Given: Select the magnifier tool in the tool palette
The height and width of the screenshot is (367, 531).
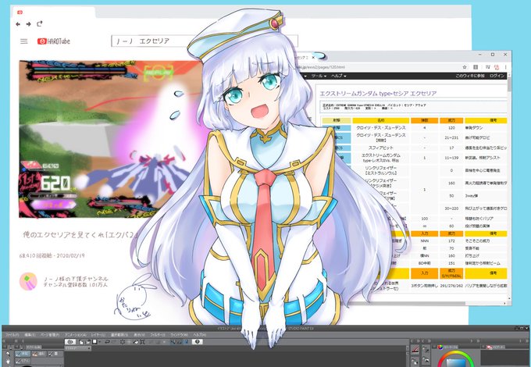Looking at the screenshot, I should [8, 354].
